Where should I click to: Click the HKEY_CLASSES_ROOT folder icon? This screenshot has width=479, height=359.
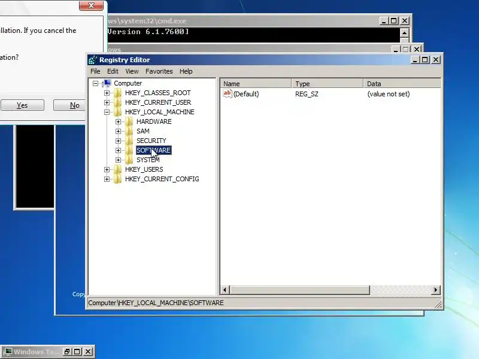click(117, 93)
